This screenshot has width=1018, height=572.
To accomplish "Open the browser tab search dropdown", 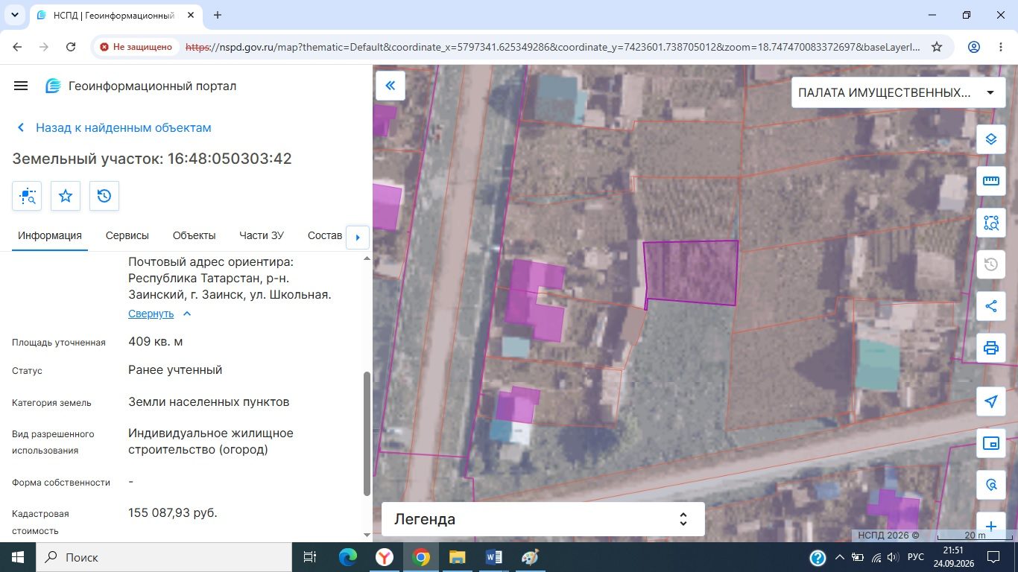I will point(15,15).
